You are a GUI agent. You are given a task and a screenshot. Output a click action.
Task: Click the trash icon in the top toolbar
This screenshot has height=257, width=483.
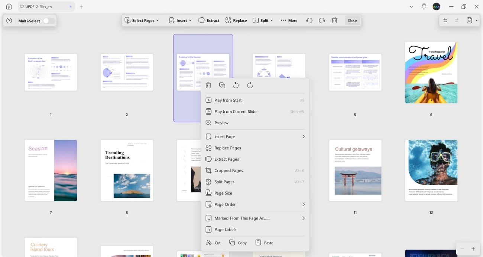click(334, 20)
